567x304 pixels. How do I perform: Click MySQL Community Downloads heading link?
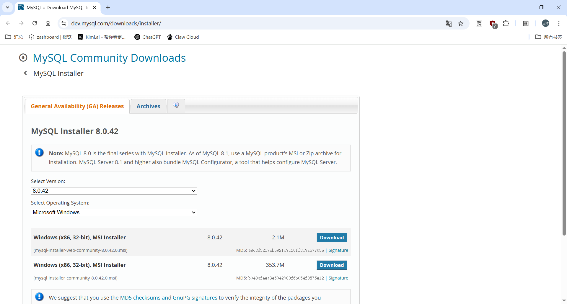[109, 58]
